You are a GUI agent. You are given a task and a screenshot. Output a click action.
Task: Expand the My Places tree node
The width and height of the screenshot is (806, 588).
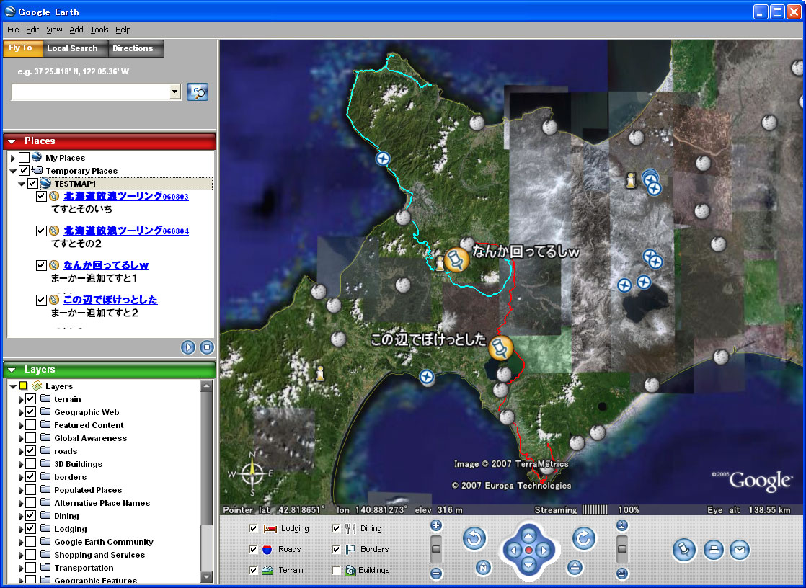point(13,158)
